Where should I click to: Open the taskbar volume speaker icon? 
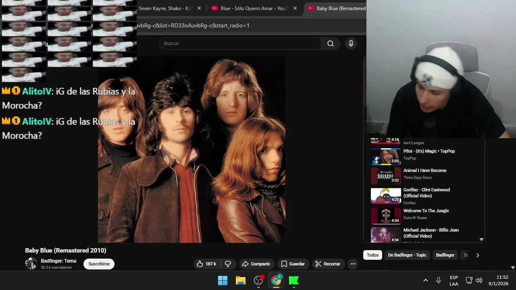[479, 280]
